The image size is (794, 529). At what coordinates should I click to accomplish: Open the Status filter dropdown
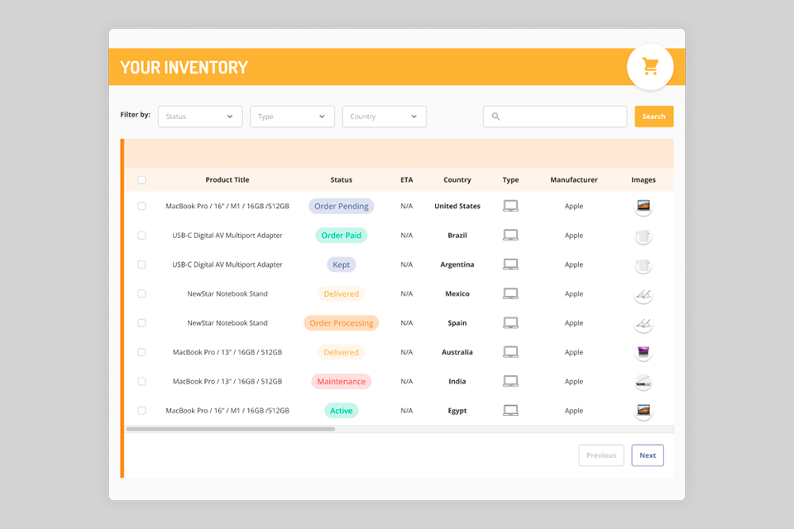pos(199,117)
